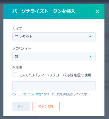Open the プロパティー combo box showing 姓
Viewport: 109px width, 119px height.
(54, 57)
